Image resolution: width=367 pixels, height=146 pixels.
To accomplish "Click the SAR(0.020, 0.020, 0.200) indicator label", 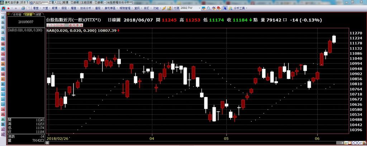I will (x=25, y=31).
